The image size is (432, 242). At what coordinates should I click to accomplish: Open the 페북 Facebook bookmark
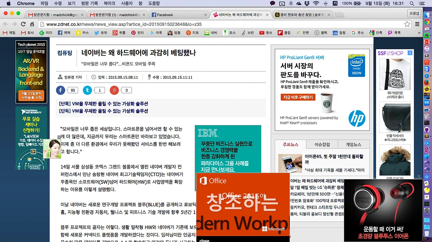point(64,33)
